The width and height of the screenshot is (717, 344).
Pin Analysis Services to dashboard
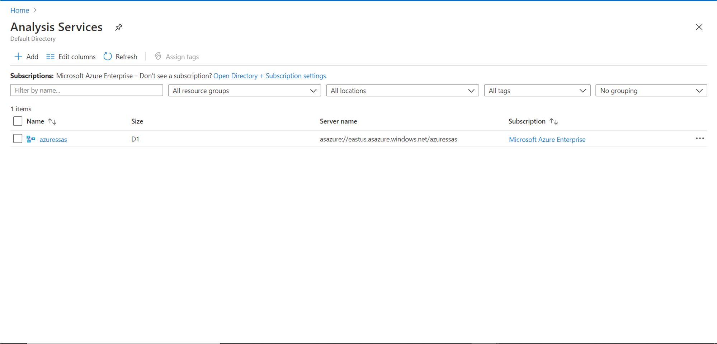tap(118, 27)
